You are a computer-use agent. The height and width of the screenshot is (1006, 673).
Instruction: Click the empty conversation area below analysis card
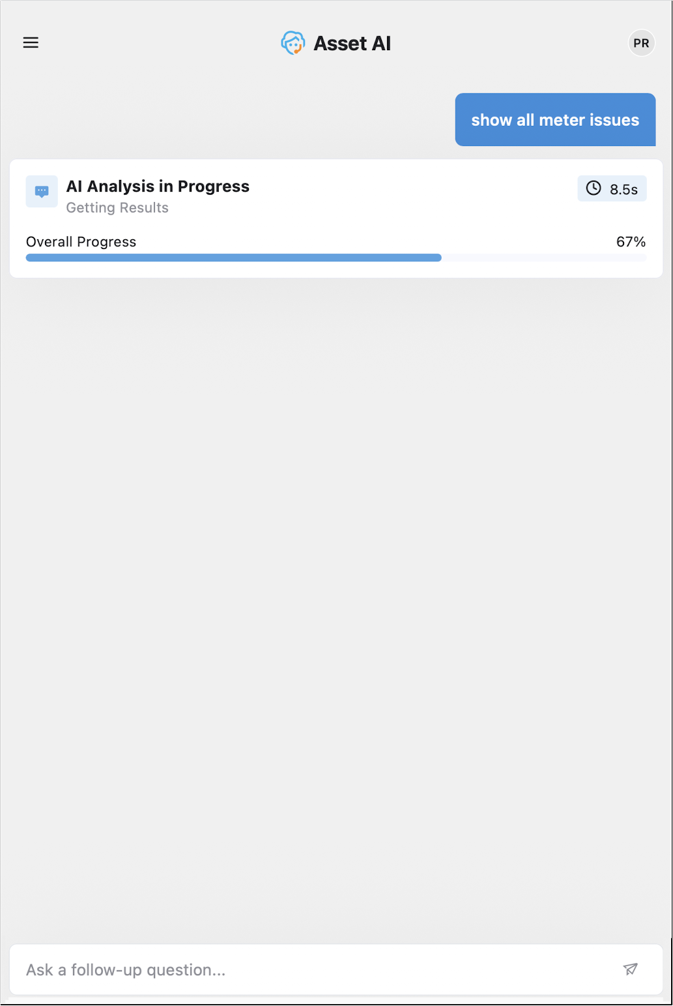point(336,587)
